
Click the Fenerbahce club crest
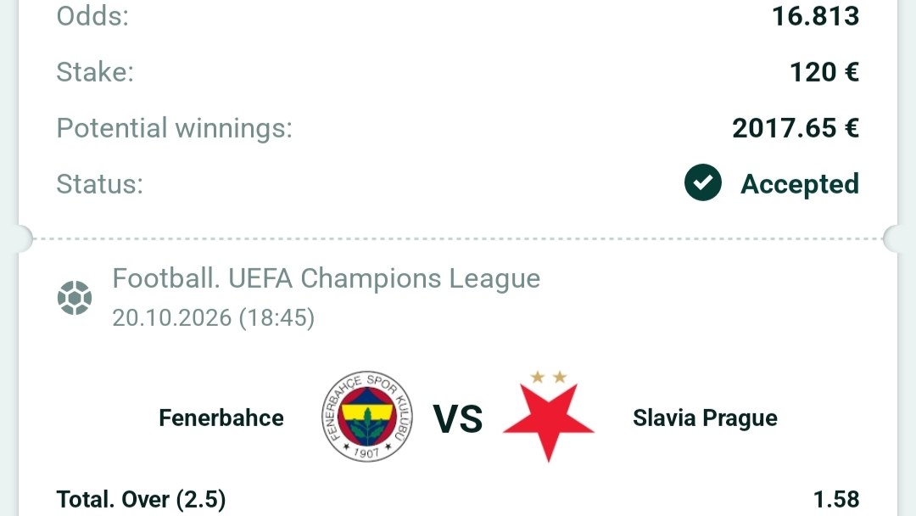(x=367, y=416)
